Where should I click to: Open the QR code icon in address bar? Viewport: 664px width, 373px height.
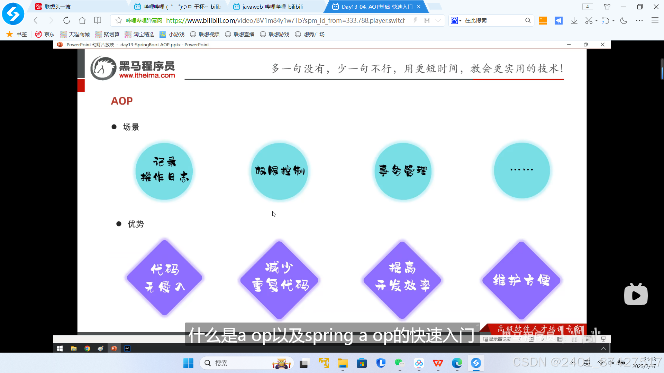pos(427,20)
